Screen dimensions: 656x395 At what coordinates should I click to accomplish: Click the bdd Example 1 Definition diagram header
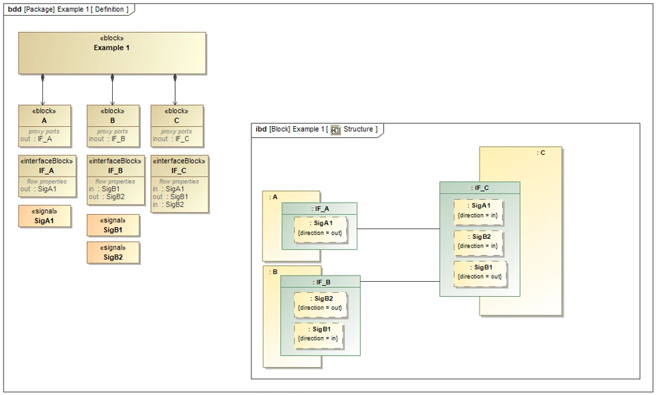[68, 9]
